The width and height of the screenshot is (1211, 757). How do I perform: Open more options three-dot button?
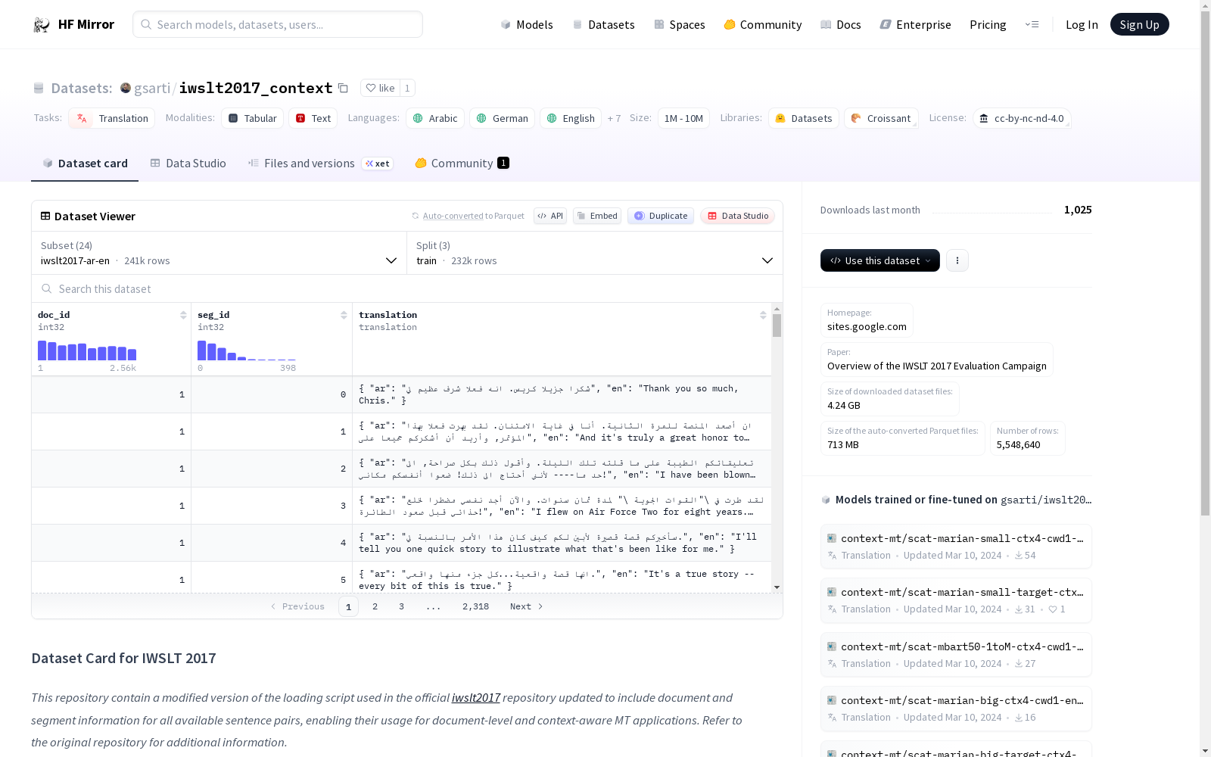(x=957, y=260)
